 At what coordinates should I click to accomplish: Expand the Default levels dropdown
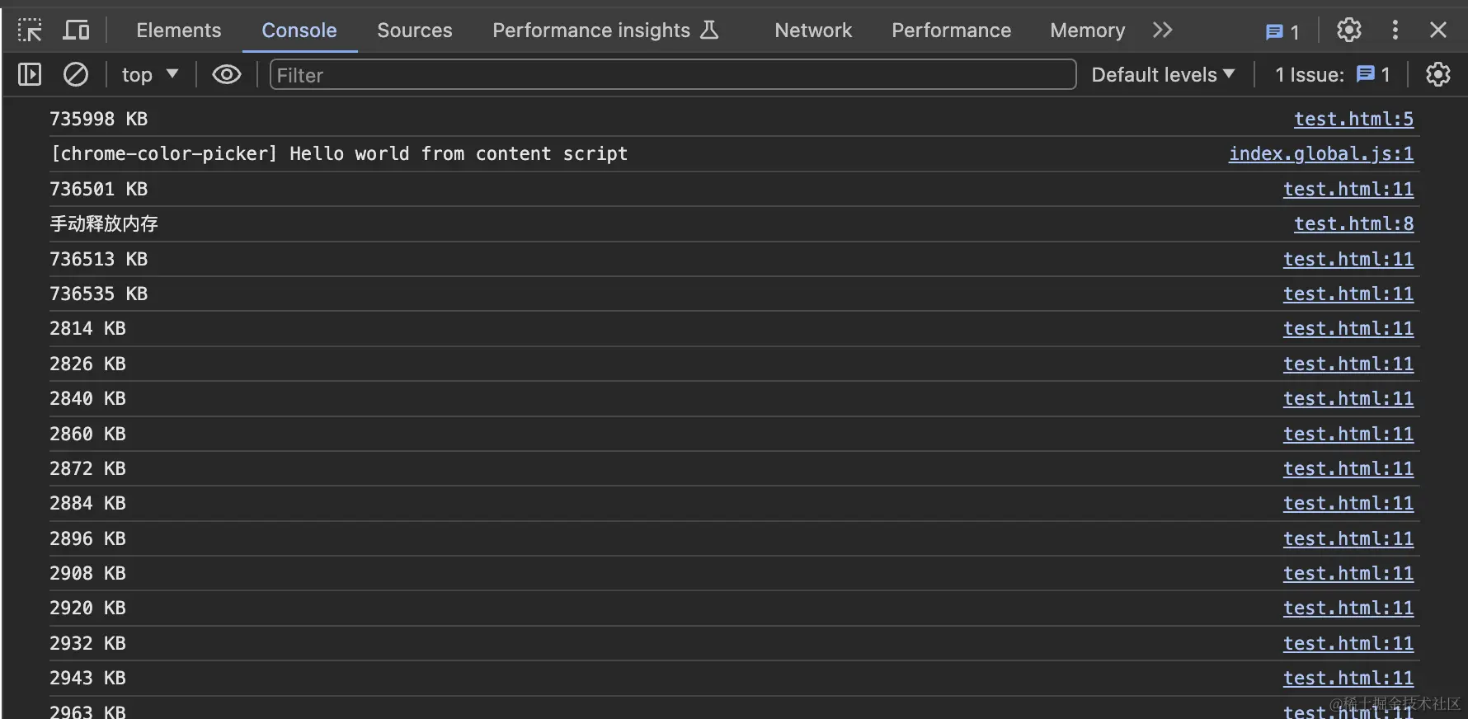coord(1163,75)
